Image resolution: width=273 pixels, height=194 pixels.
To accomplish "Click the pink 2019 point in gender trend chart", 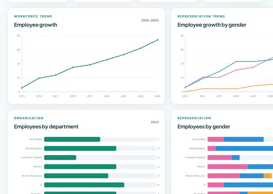I will coord(253,67).
